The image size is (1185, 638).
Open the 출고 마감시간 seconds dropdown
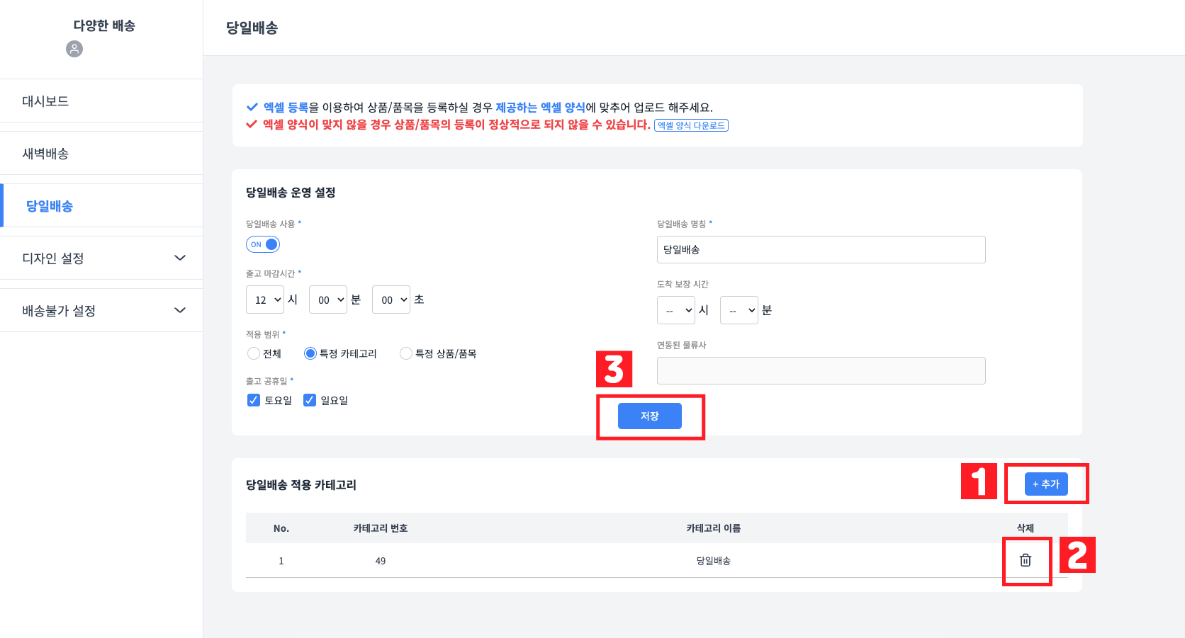pyautogui.click(x=391, y=300)
